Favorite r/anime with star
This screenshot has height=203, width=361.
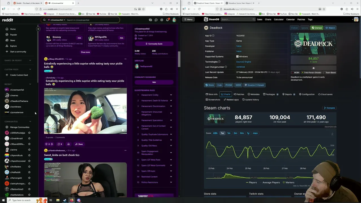point(29,150)
